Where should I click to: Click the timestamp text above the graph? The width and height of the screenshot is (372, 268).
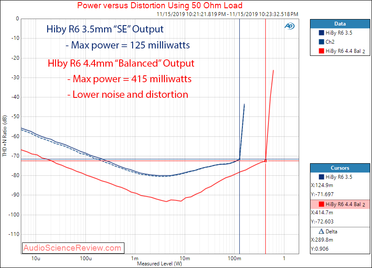227,14
